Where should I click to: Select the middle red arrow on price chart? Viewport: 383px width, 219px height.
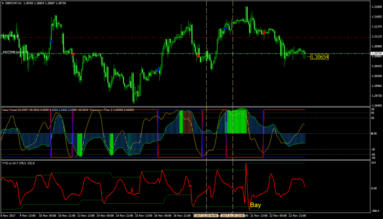[198, 56]
